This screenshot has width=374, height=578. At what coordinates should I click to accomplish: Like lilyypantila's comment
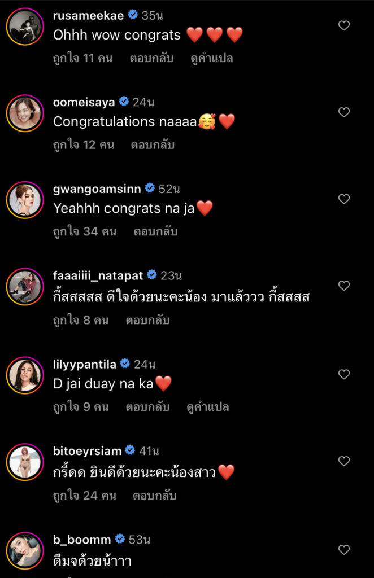click(x=343, y=374)
